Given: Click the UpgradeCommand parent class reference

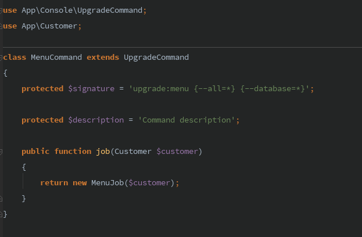Looking at the screenshot, I should 156,58.
